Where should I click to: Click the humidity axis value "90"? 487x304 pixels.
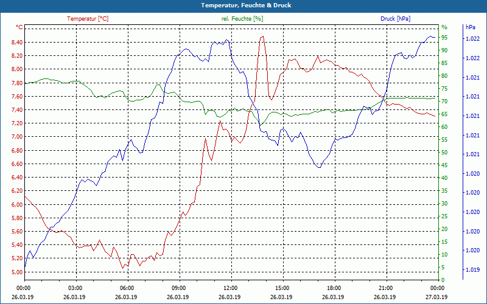tap(444, 50)
